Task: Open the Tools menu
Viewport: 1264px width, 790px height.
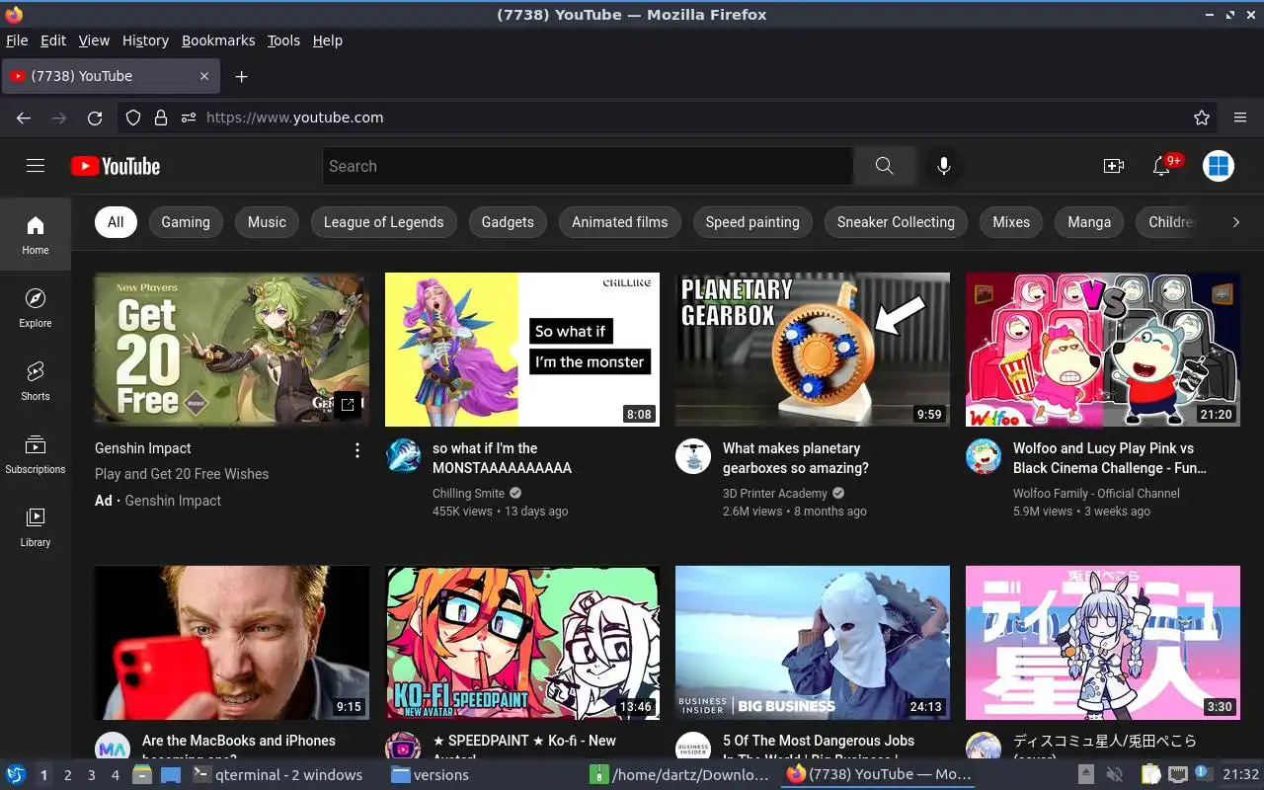Action: point(283,40)
